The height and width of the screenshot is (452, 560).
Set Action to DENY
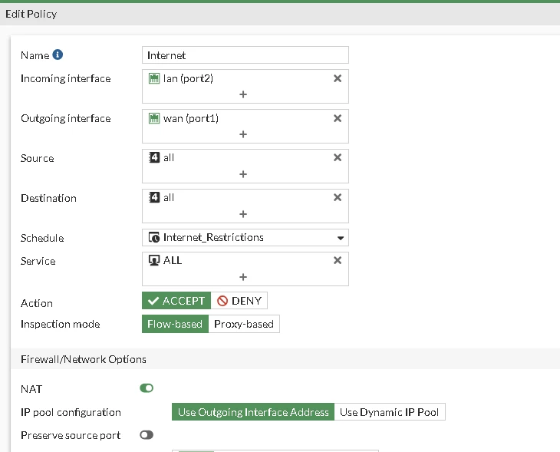239,301
